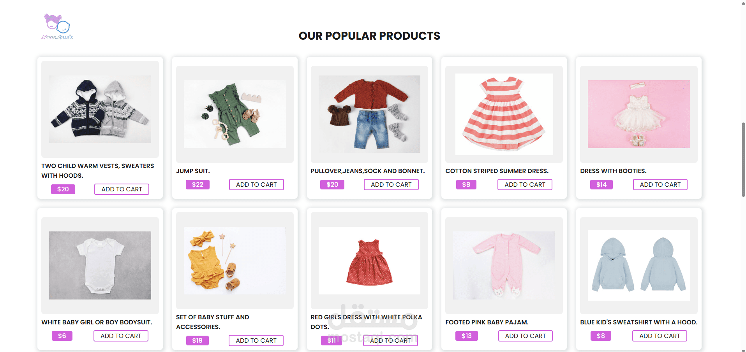Click the $14 price badge
This screenshot has width=746, height=352.
coord(601,184)
